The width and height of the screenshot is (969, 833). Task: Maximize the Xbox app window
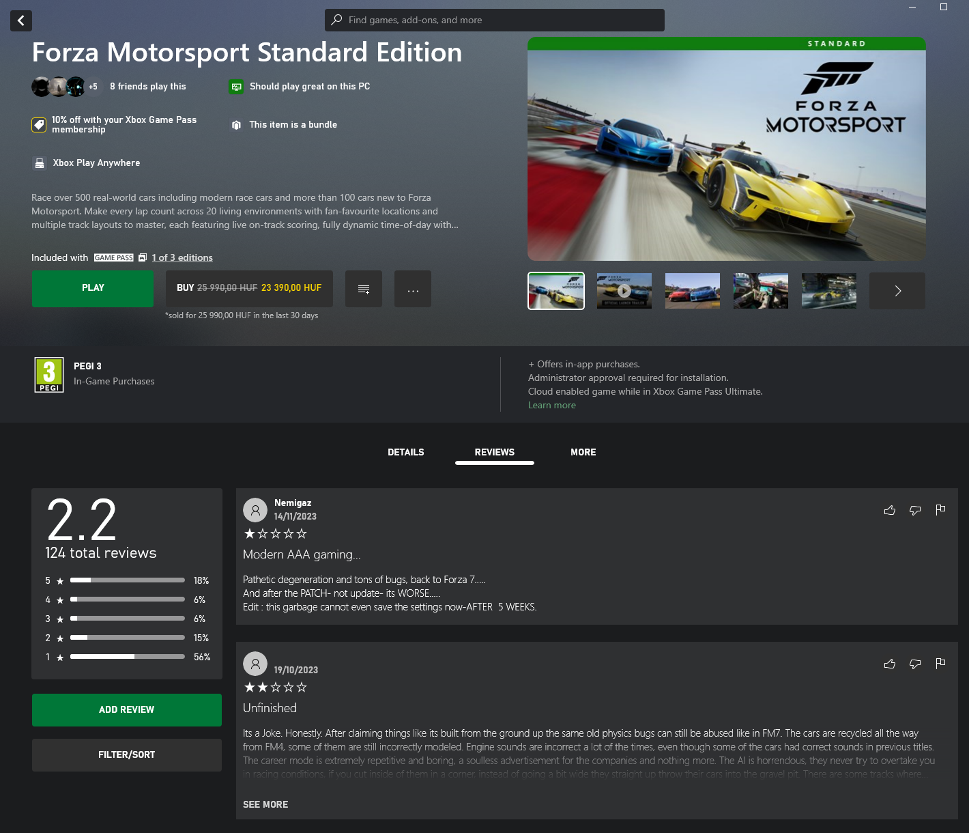pyautogui.click(x=944, y=7)
